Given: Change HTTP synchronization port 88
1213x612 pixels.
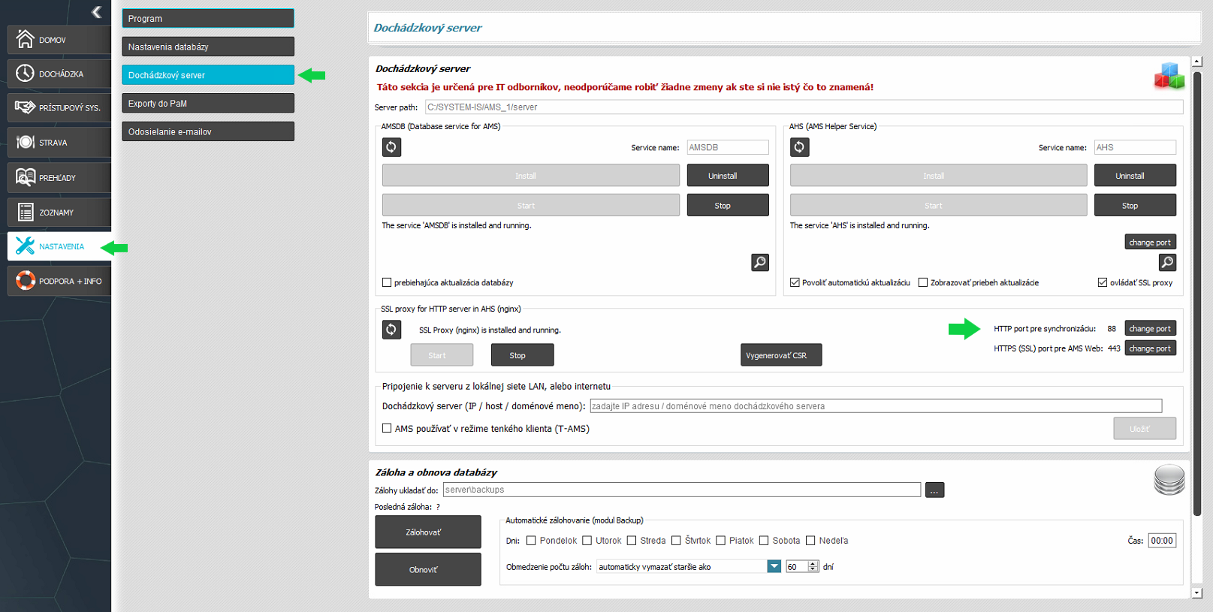Looking at the screenshot, I should click(x=1150, y=328).
